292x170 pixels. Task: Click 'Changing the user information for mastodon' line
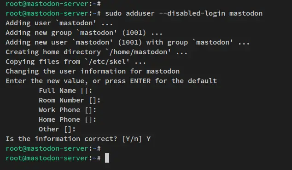click(x=93, y=71)
